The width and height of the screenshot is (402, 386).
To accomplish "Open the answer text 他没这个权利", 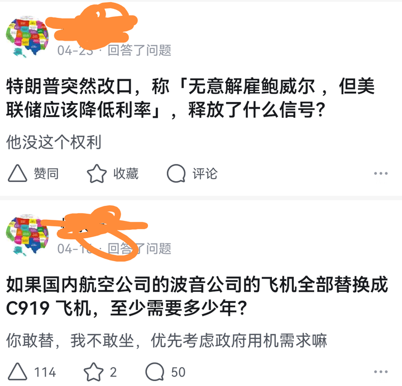I will [54, 142].
